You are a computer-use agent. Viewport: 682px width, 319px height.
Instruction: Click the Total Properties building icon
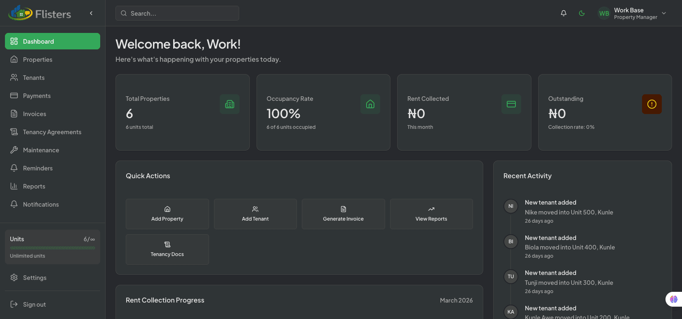[x=230, y=104]
